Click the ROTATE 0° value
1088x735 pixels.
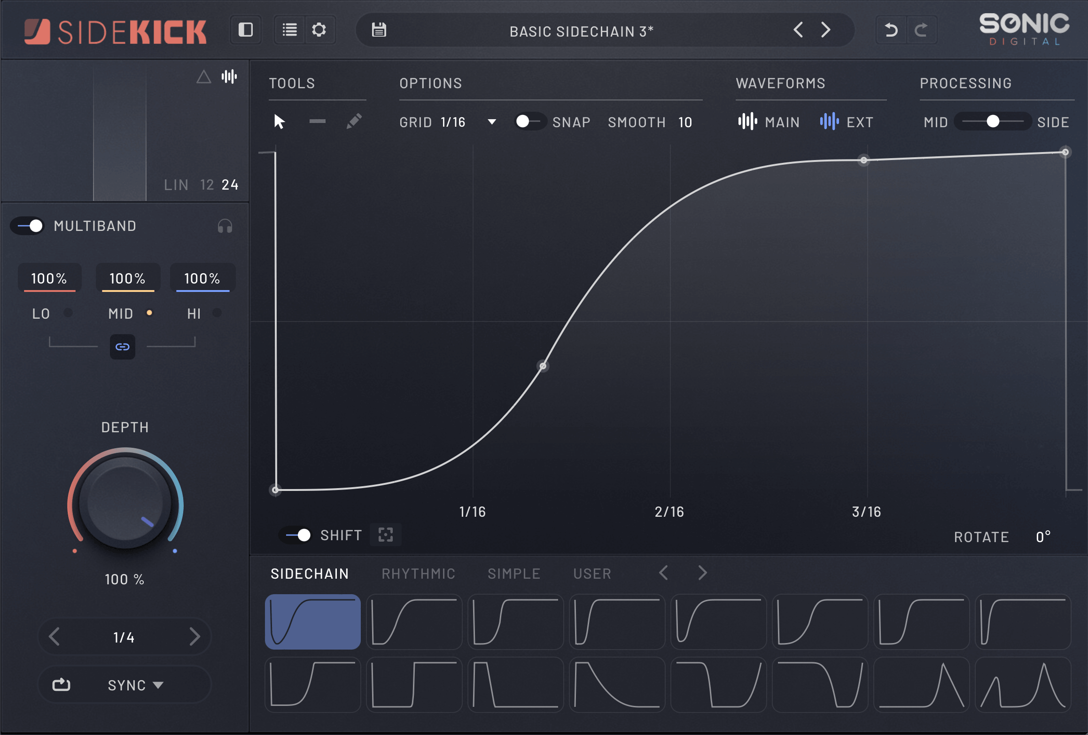[1043, 536]
